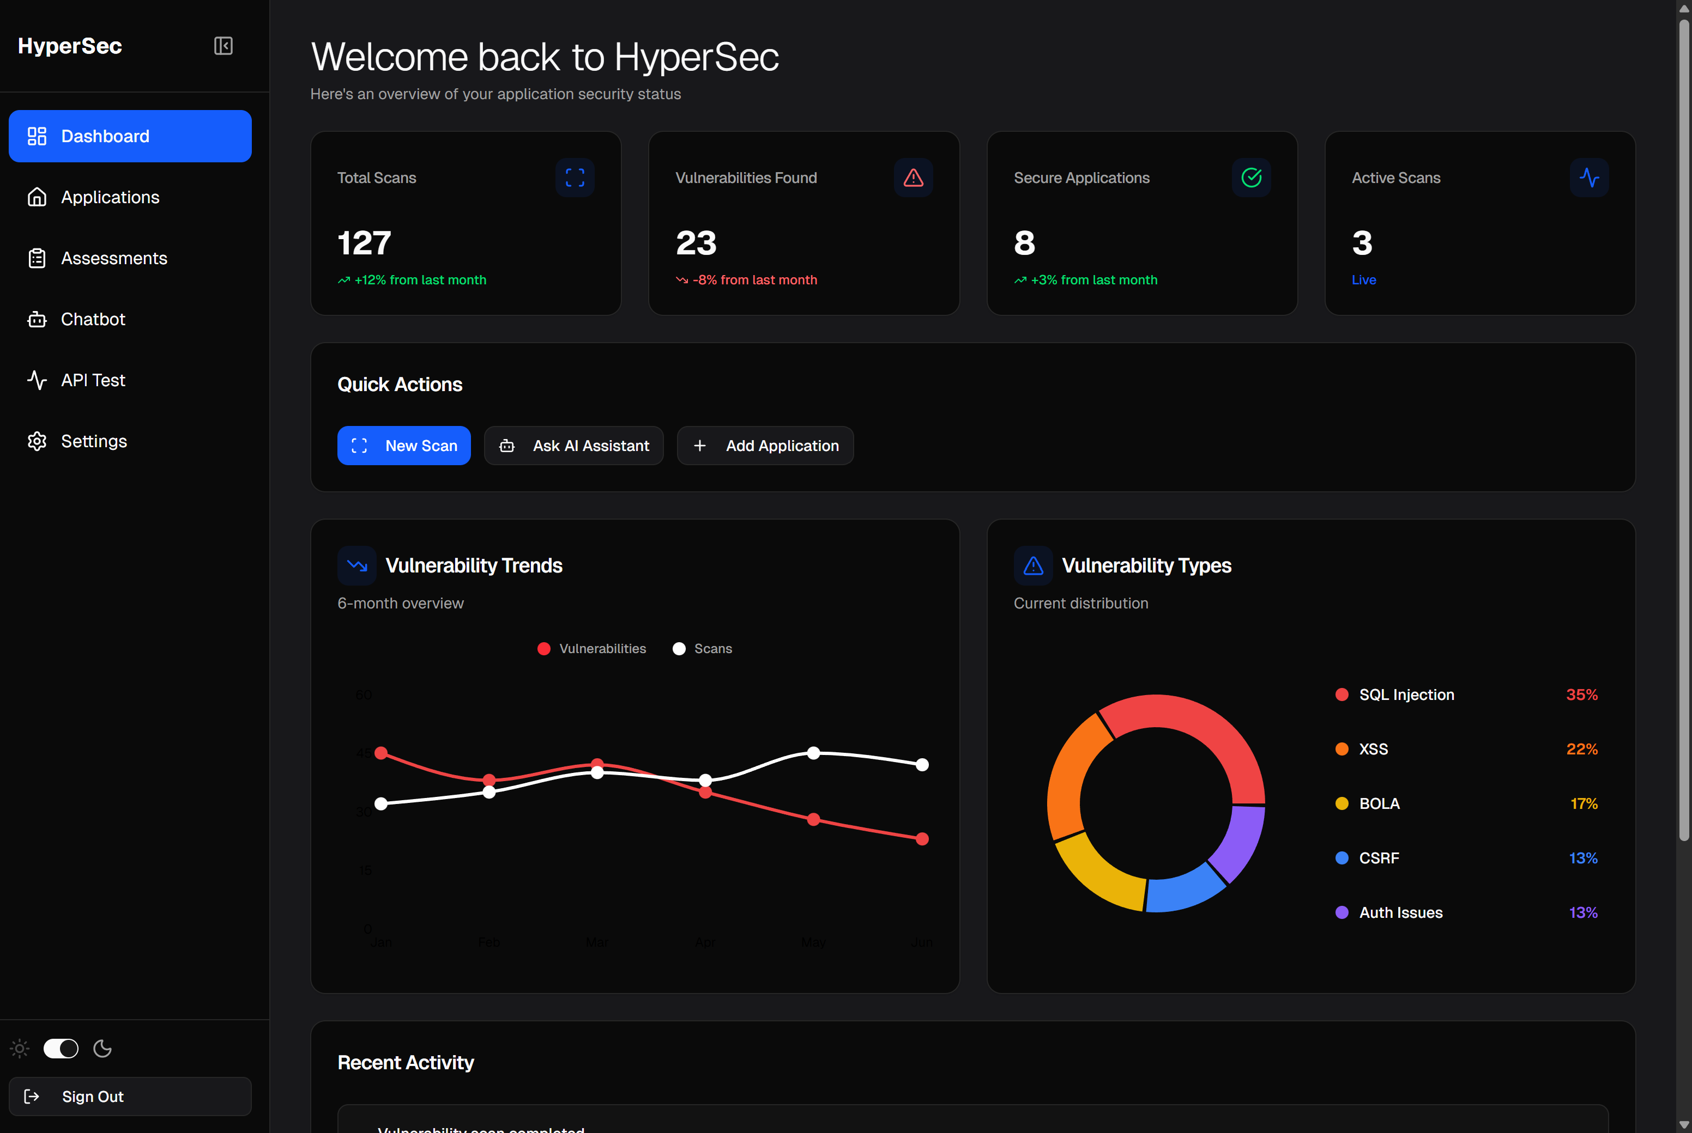Toggle the dark mode switch
Image resolution: width=1692 pixels, height=1133 pixels.
tap(61, 1049)
